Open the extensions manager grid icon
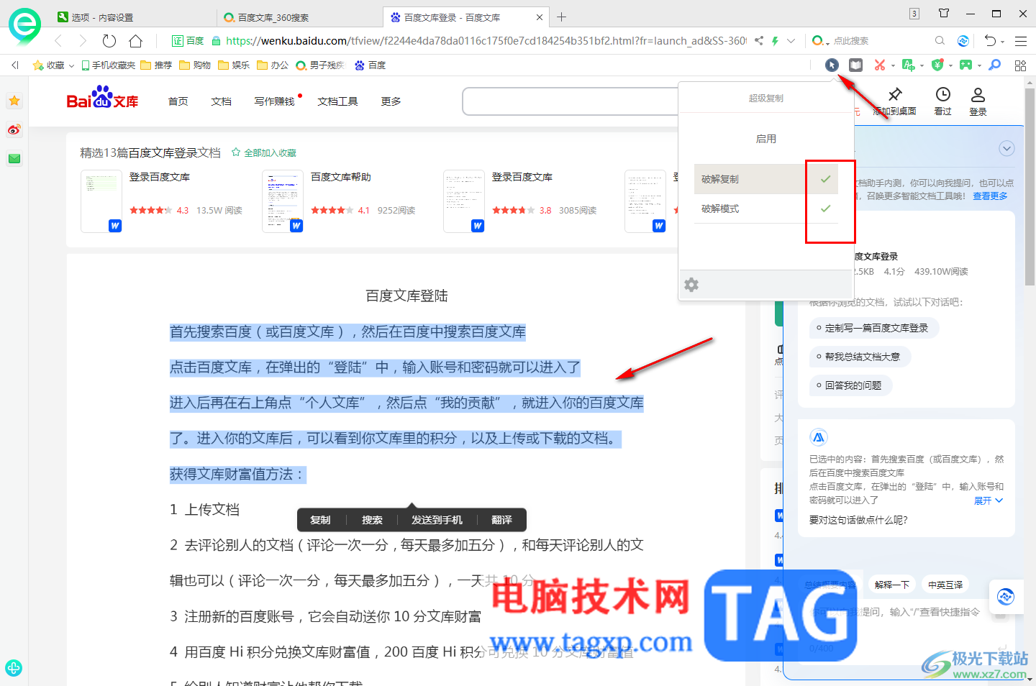 click(x=1020, y=65)
